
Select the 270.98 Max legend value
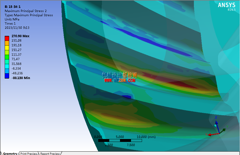pyautogui.click(x=20, y=36)
